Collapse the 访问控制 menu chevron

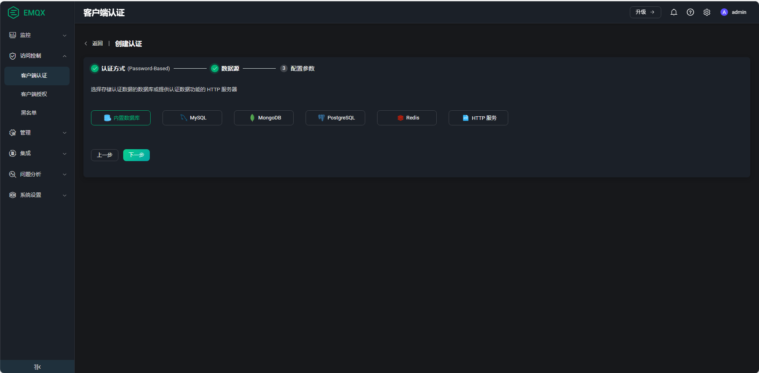click(x=64, y=56)
